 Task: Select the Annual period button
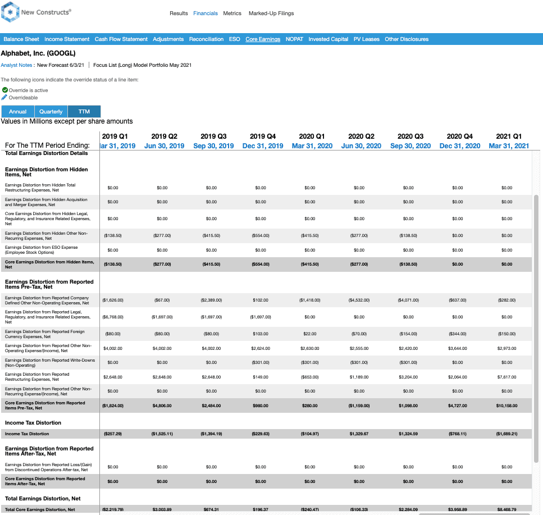tap(17, 112)
